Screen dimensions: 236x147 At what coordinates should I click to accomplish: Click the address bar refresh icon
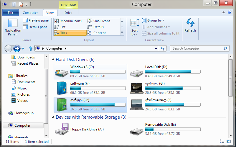(x=163, y=48)
